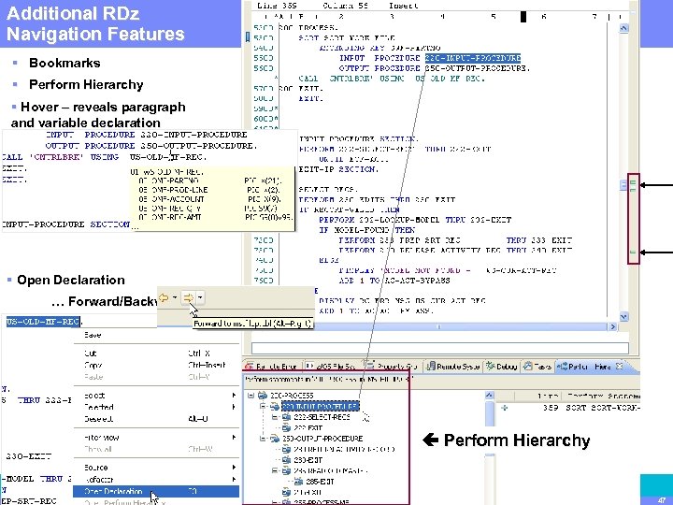Image resolution: width=673 pixels, height=505 pixels.
Task: Click editor horizontal scrollbar right arrow
Action: [x=612, y=326]
